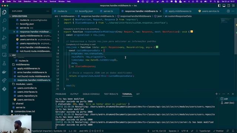This screenshot has height=133, width=237.
Task: Expand the shared folder
Action: pyautogui.click(x=20, y=103)
